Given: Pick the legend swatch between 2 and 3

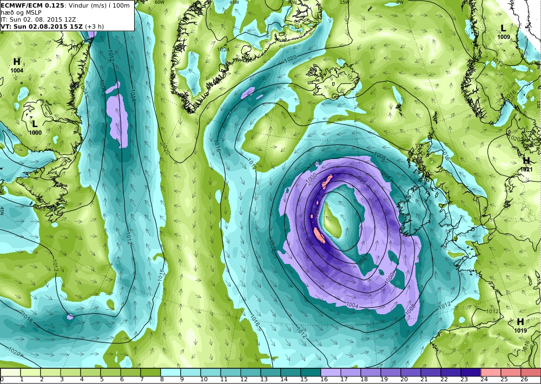Looking at the screenshot, I should [50, 372].
